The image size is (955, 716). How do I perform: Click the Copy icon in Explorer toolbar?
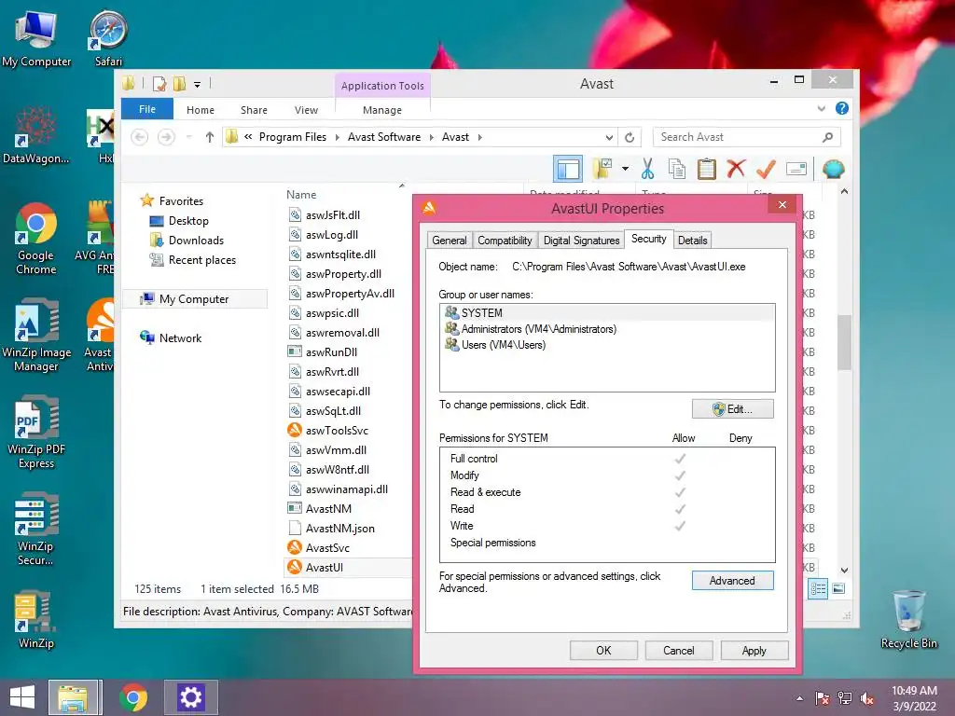click(x=677, y=169)
